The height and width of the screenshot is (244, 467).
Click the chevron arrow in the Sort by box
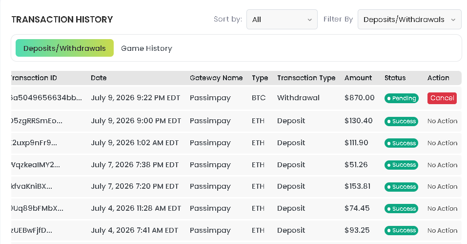[310, 20]
